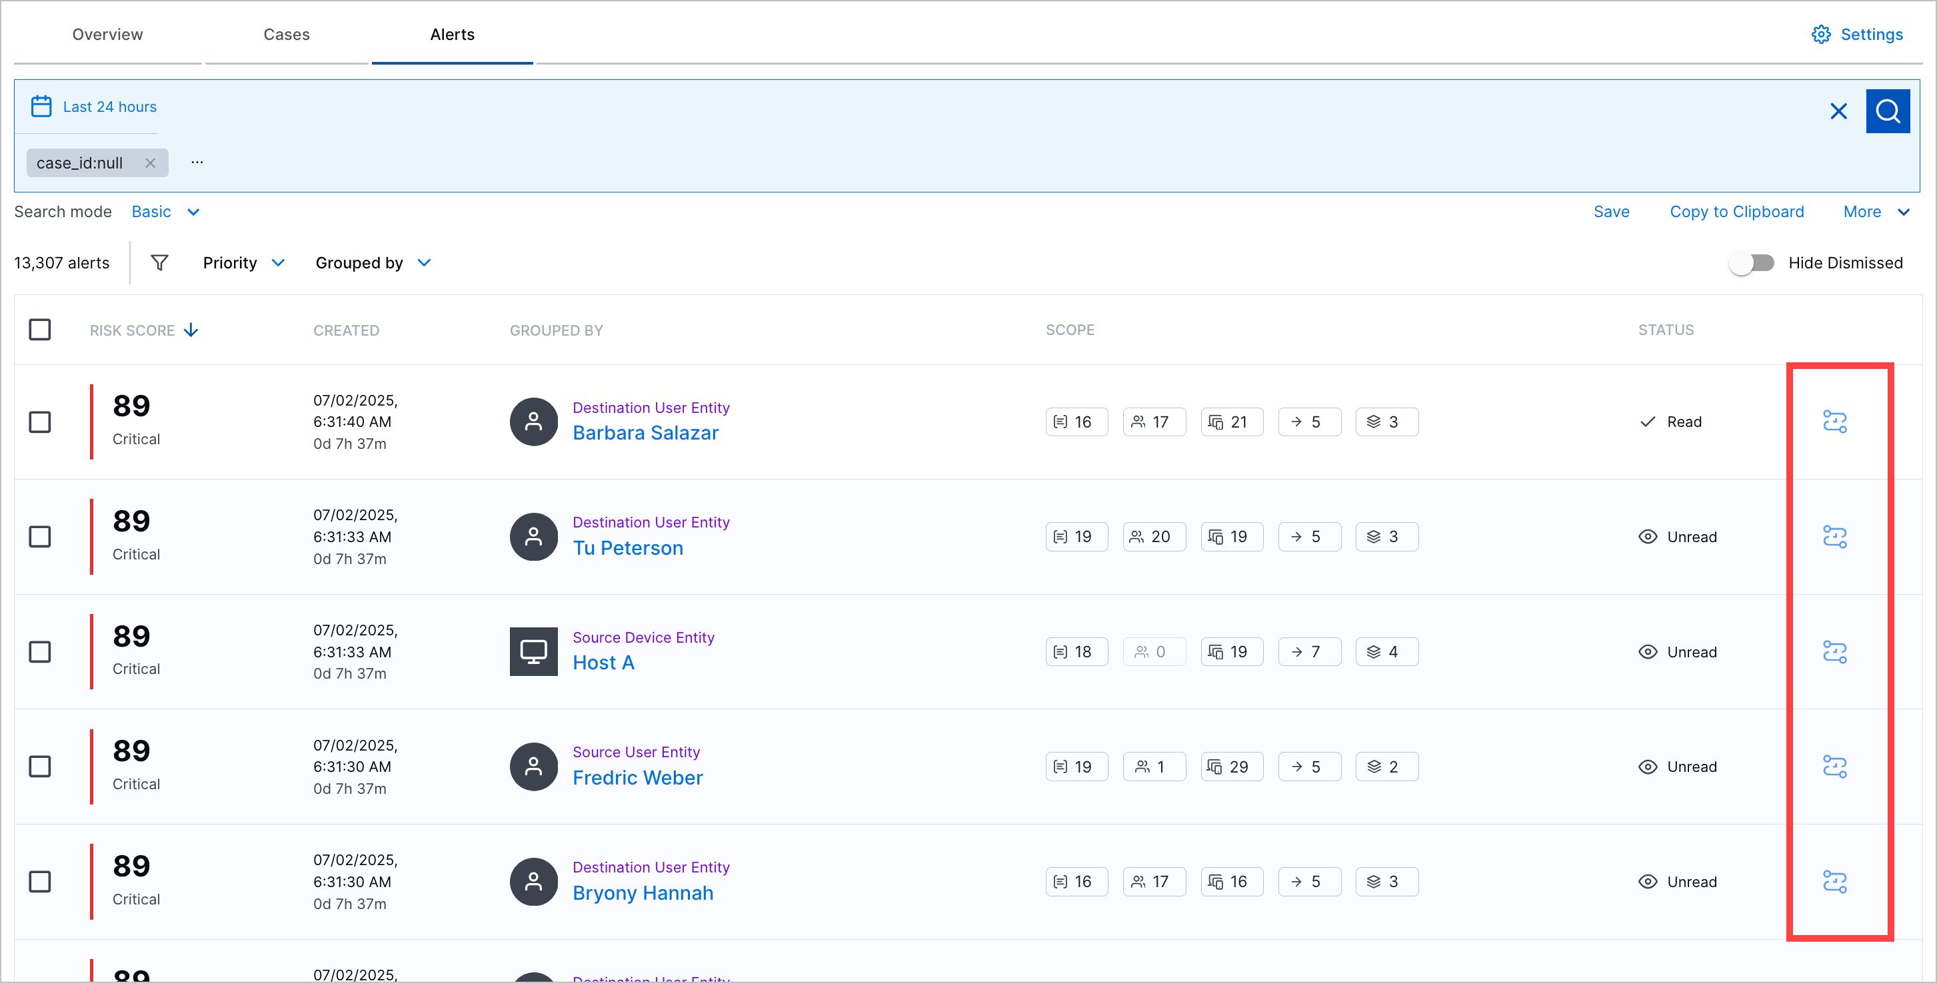Open timeline icon for Bryony Hannah row
The image size is (1937, 983).
tap(1835, 882)
